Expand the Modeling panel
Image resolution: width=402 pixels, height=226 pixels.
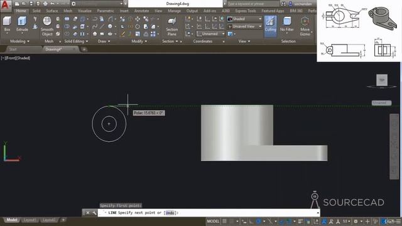pyautogui.click(x=19, y=41)
